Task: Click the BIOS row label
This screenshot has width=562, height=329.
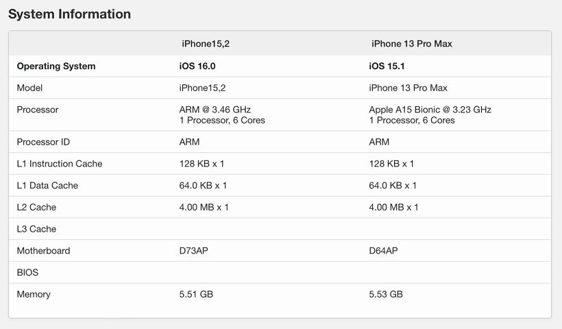Action: pos(27,273)
